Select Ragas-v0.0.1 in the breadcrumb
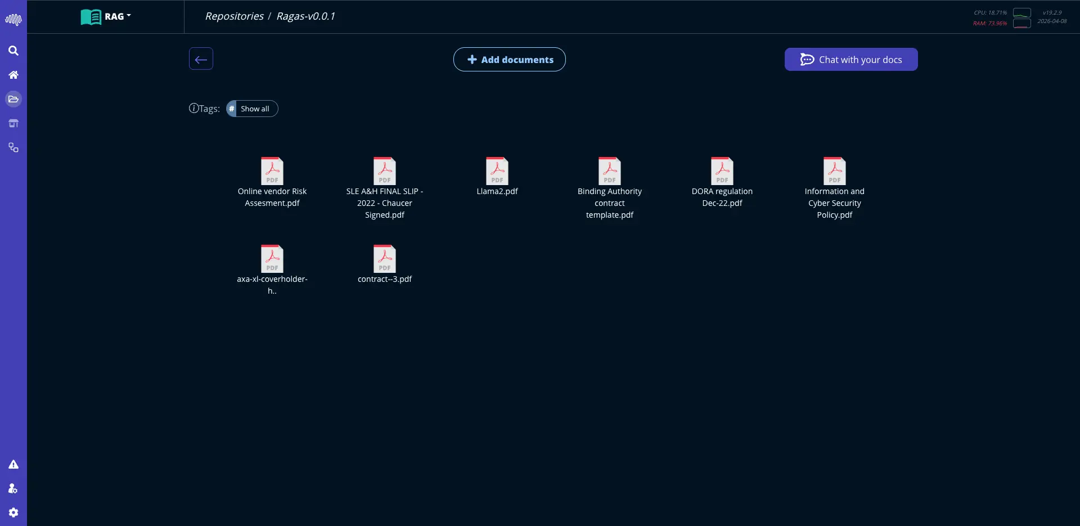This screenshot has width=1080, height=526. (306, 16)
